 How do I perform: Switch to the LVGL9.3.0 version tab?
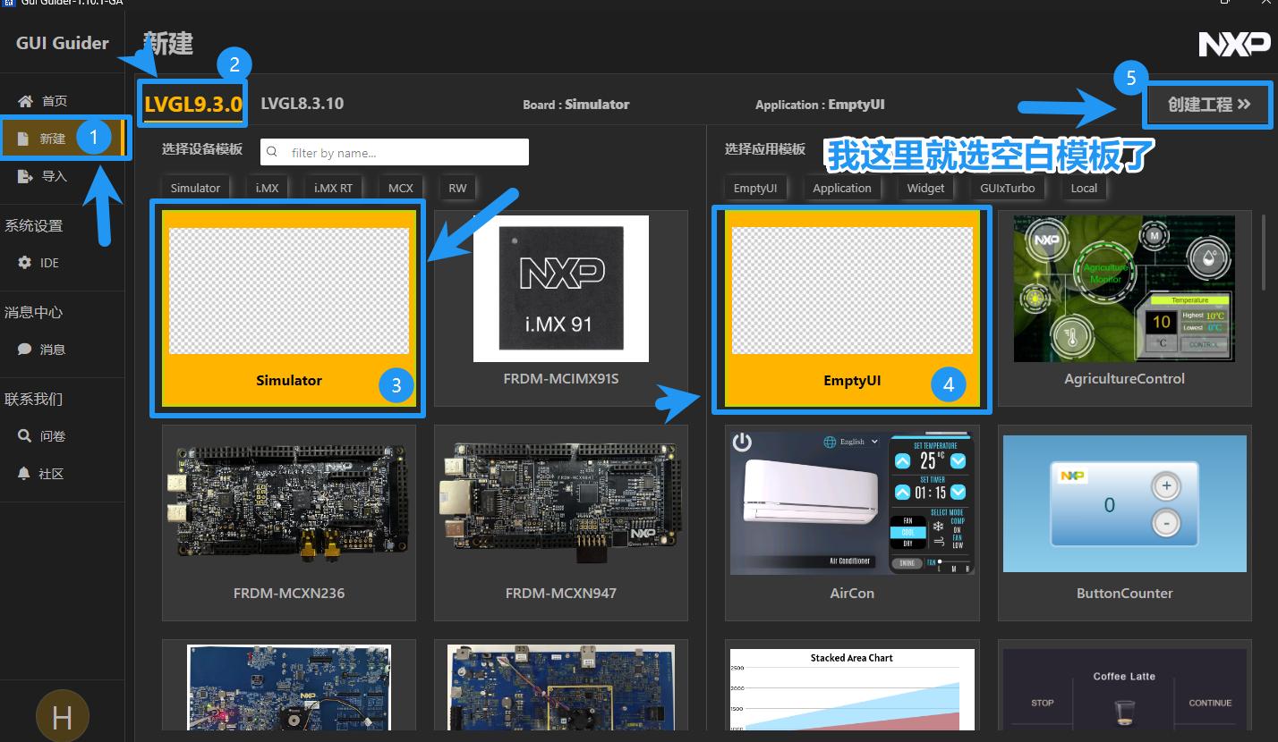tap(193, 104)
